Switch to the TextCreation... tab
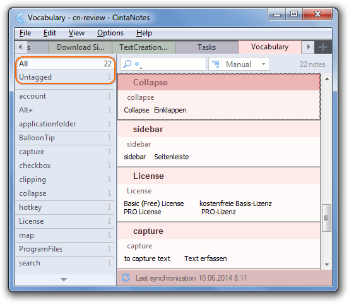This screenshot has height=304, width=349. (143, 47)
